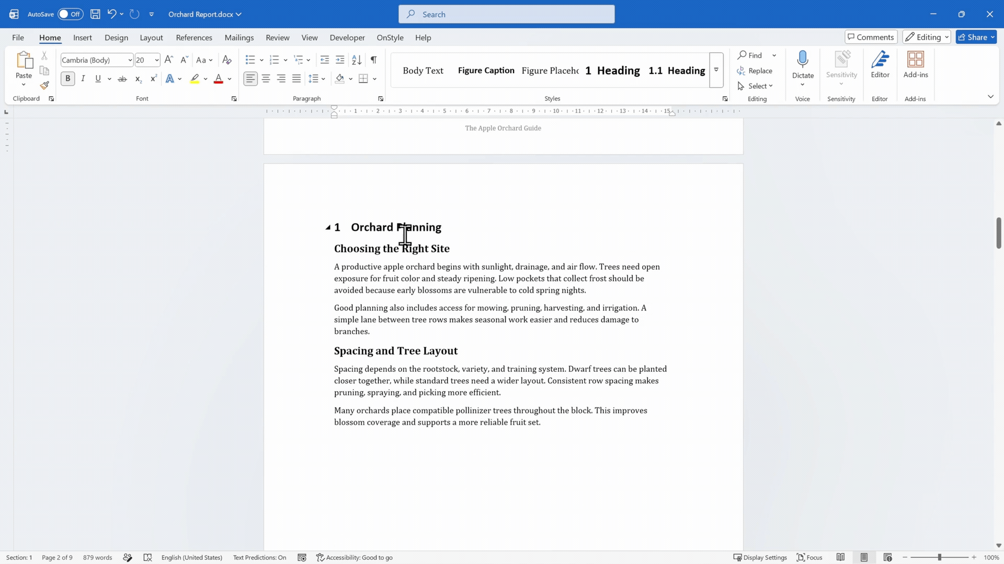1004x564 pixels.
Task: Open the Change Case dropdown
Action: [204, 60]
